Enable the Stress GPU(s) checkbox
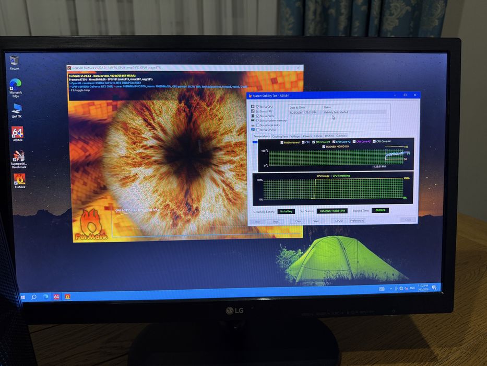487x366 pixels. click(258, 130)
